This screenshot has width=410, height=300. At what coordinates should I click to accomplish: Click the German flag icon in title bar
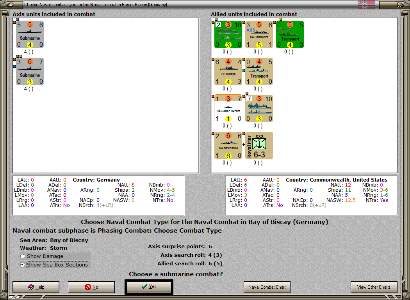click(366, 4)
